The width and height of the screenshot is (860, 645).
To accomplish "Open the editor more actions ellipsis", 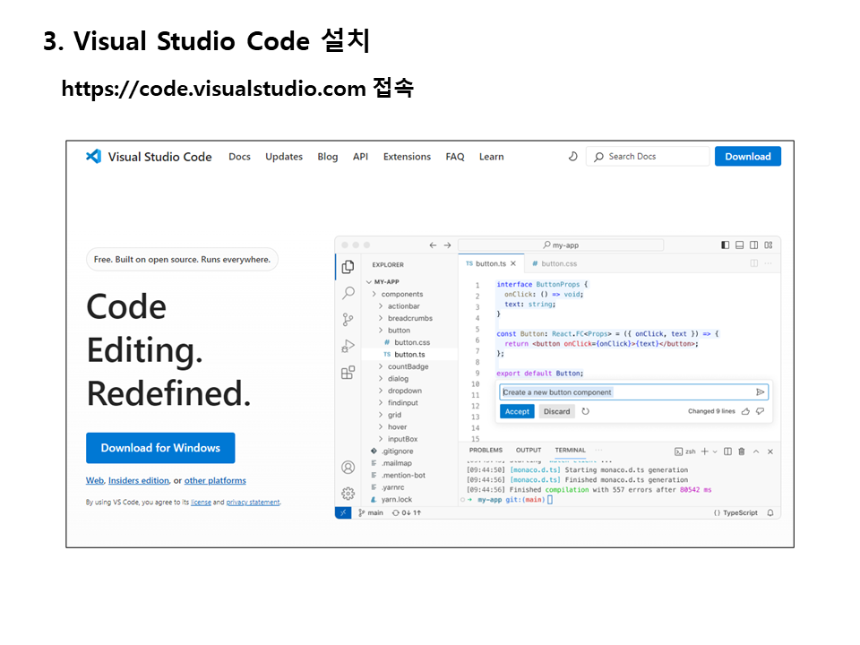I will coord(769,263).
